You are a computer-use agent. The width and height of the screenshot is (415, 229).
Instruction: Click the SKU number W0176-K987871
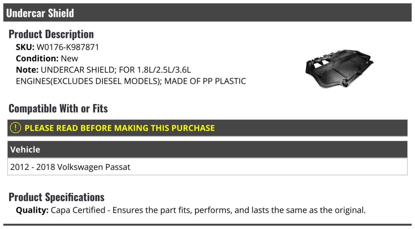[x=68, y=47]
